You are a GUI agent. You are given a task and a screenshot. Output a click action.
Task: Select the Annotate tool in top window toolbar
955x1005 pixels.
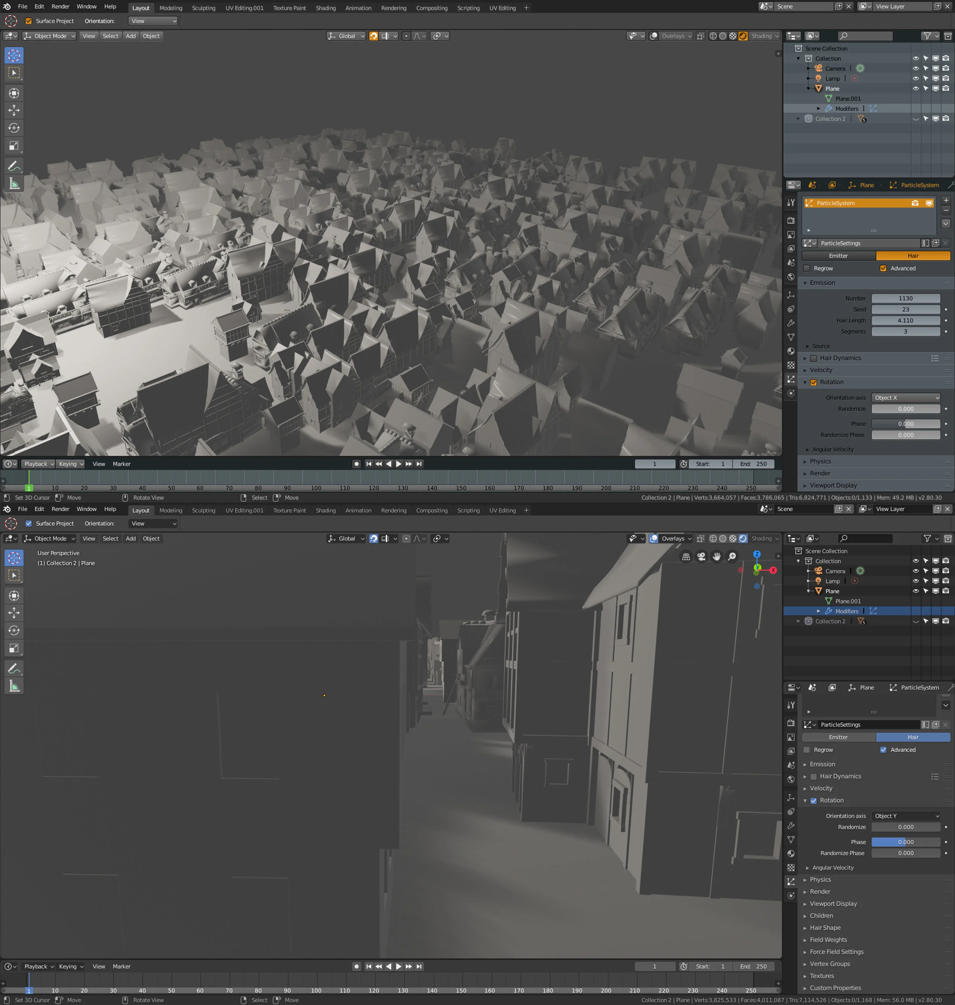[x=14, y=166]
